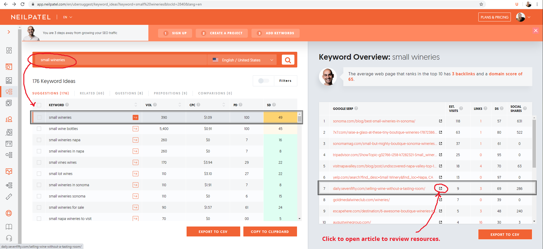This screenshot has height=249, width=543.
Task: Expand the collapsed sidebar with chevron
Action: (x=9, y=32)
